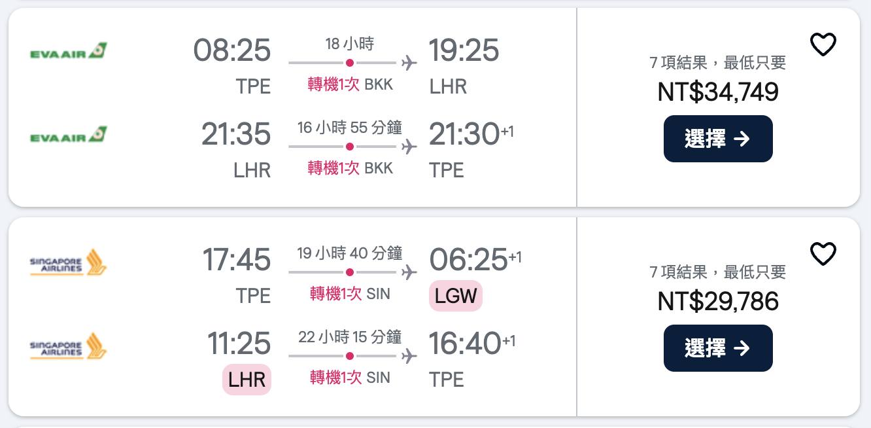Click 轉機1次 SIN on the 11:25 return flight
The image size is (871, 428).
(x=350, y=378)
